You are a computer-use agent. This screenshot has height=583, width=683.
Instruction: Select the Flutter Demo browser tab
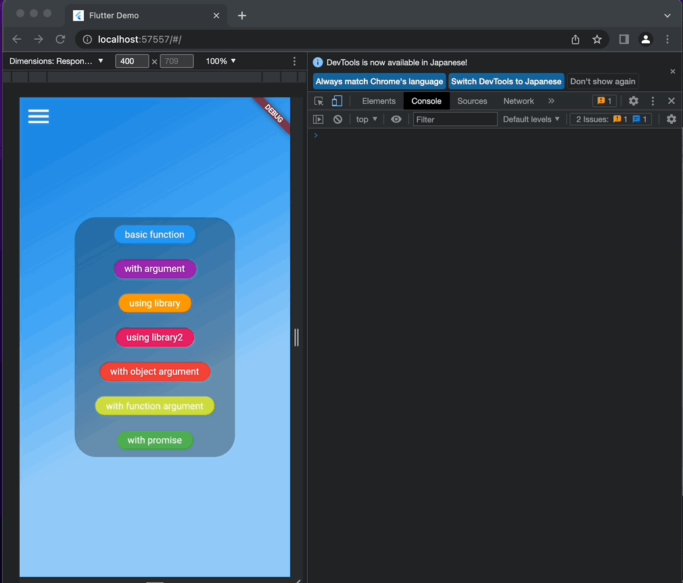(x=146, y=16)
